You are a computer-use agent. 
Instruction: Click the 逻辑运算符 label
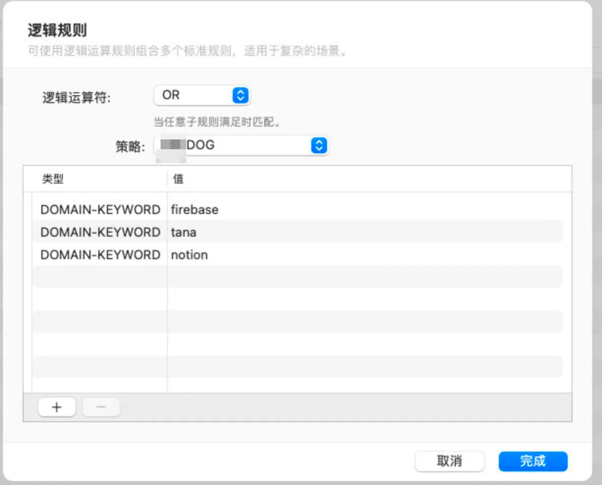point(77,98)
